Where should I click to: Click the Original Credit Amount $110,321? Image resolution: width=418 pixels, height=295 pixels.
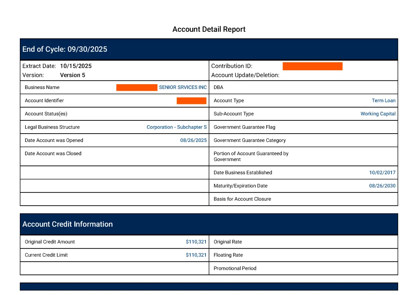click(x=196, y=242)
